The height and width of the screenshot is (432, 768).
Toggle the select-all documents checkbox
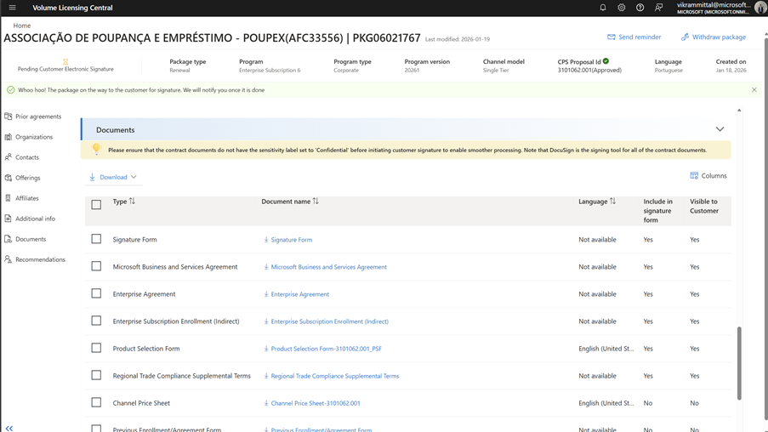(96, 204)
